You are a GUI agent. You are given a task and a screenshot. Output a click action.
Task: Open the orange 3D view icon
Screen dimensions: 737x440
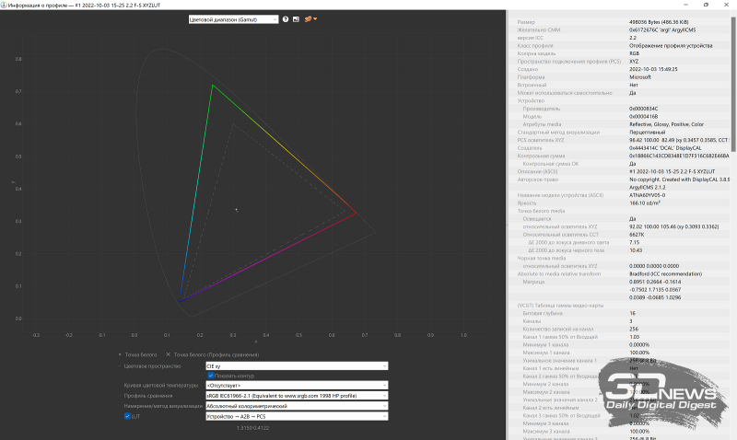click(x=307, y=18)
